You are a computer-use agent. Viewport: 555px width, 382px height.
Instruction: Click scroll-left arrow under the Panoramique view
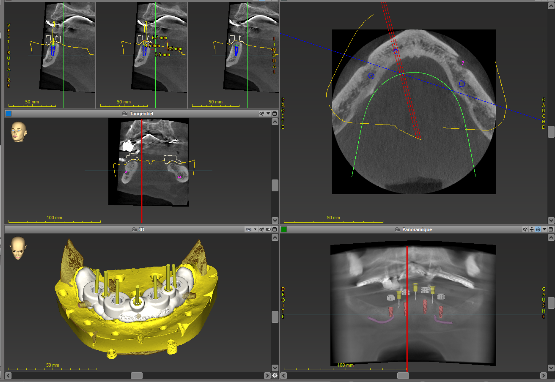(284, 375)
